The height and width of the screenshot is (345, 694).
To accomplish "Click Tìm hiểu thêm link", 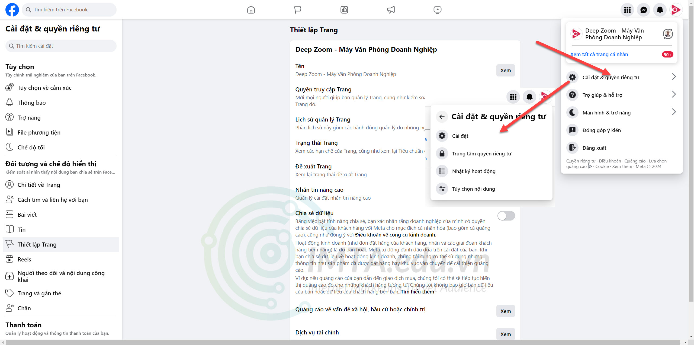I will [x=417, y=292].
